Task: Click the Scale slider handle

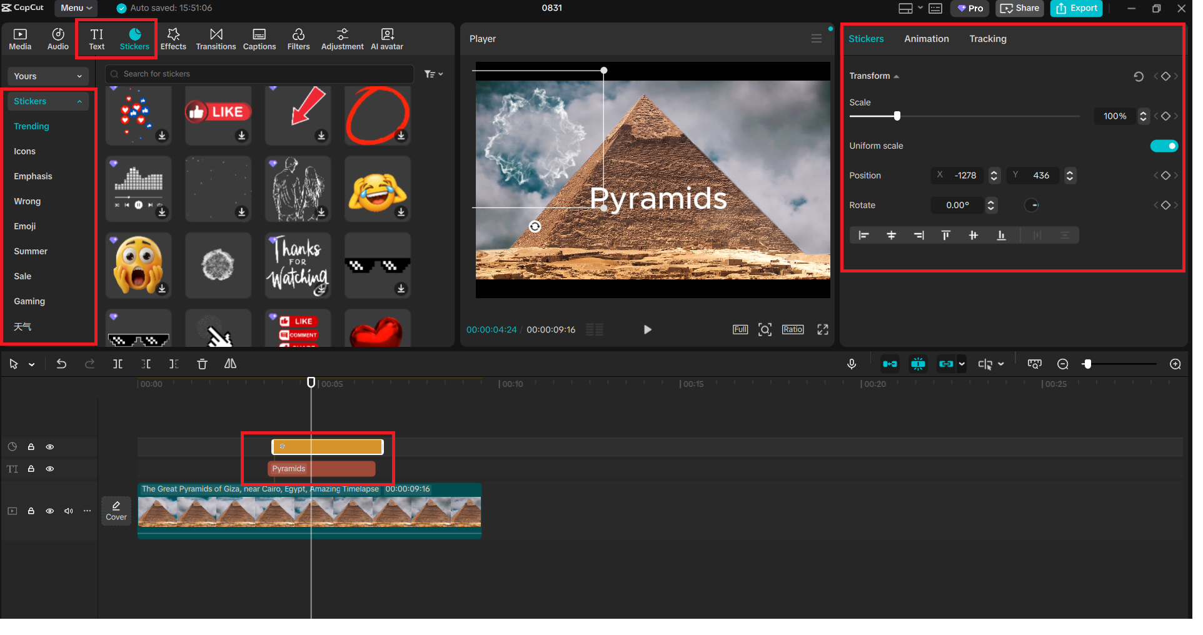Action: (897, 116)
